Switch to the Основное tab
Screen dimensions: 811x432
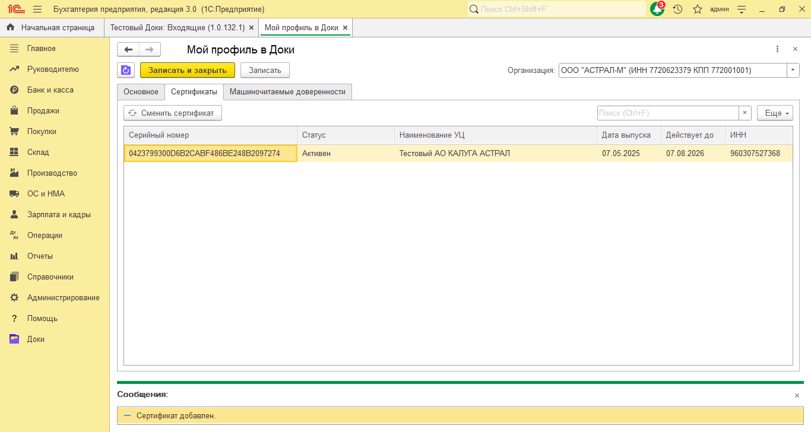point(141,92)
